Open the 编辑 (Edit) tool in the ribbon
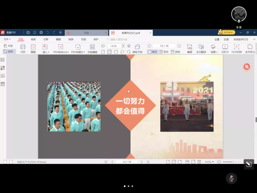Viewport: 257px width, 193px height. (33, 48)
